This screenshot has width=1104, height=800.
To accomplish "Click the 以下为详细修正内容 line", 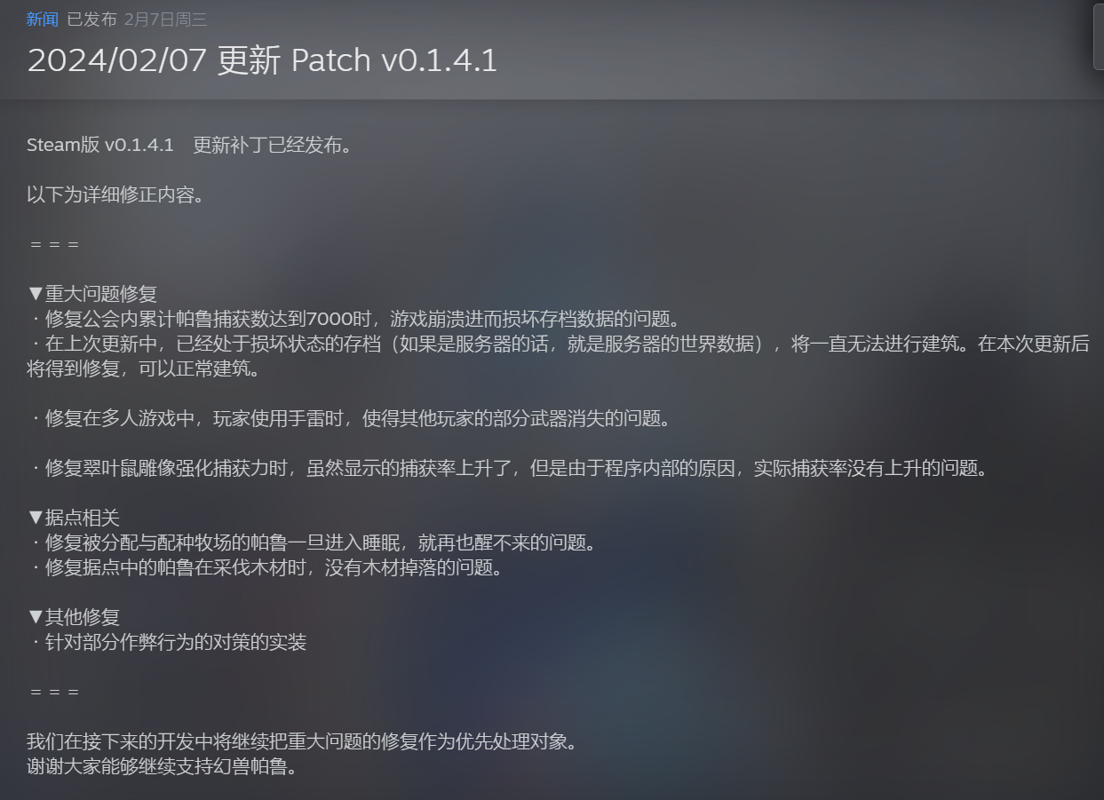I will pos(115,194).
